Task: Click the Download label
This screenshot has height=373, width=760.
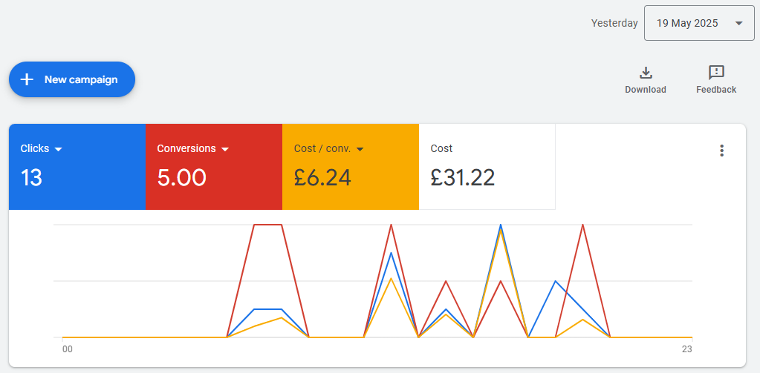Action: point(645,90)
